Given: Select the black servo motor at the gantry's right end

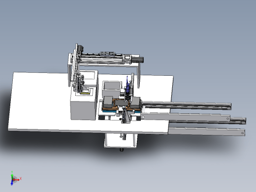Looking at the screenshot, I should (x=137, y=60).
